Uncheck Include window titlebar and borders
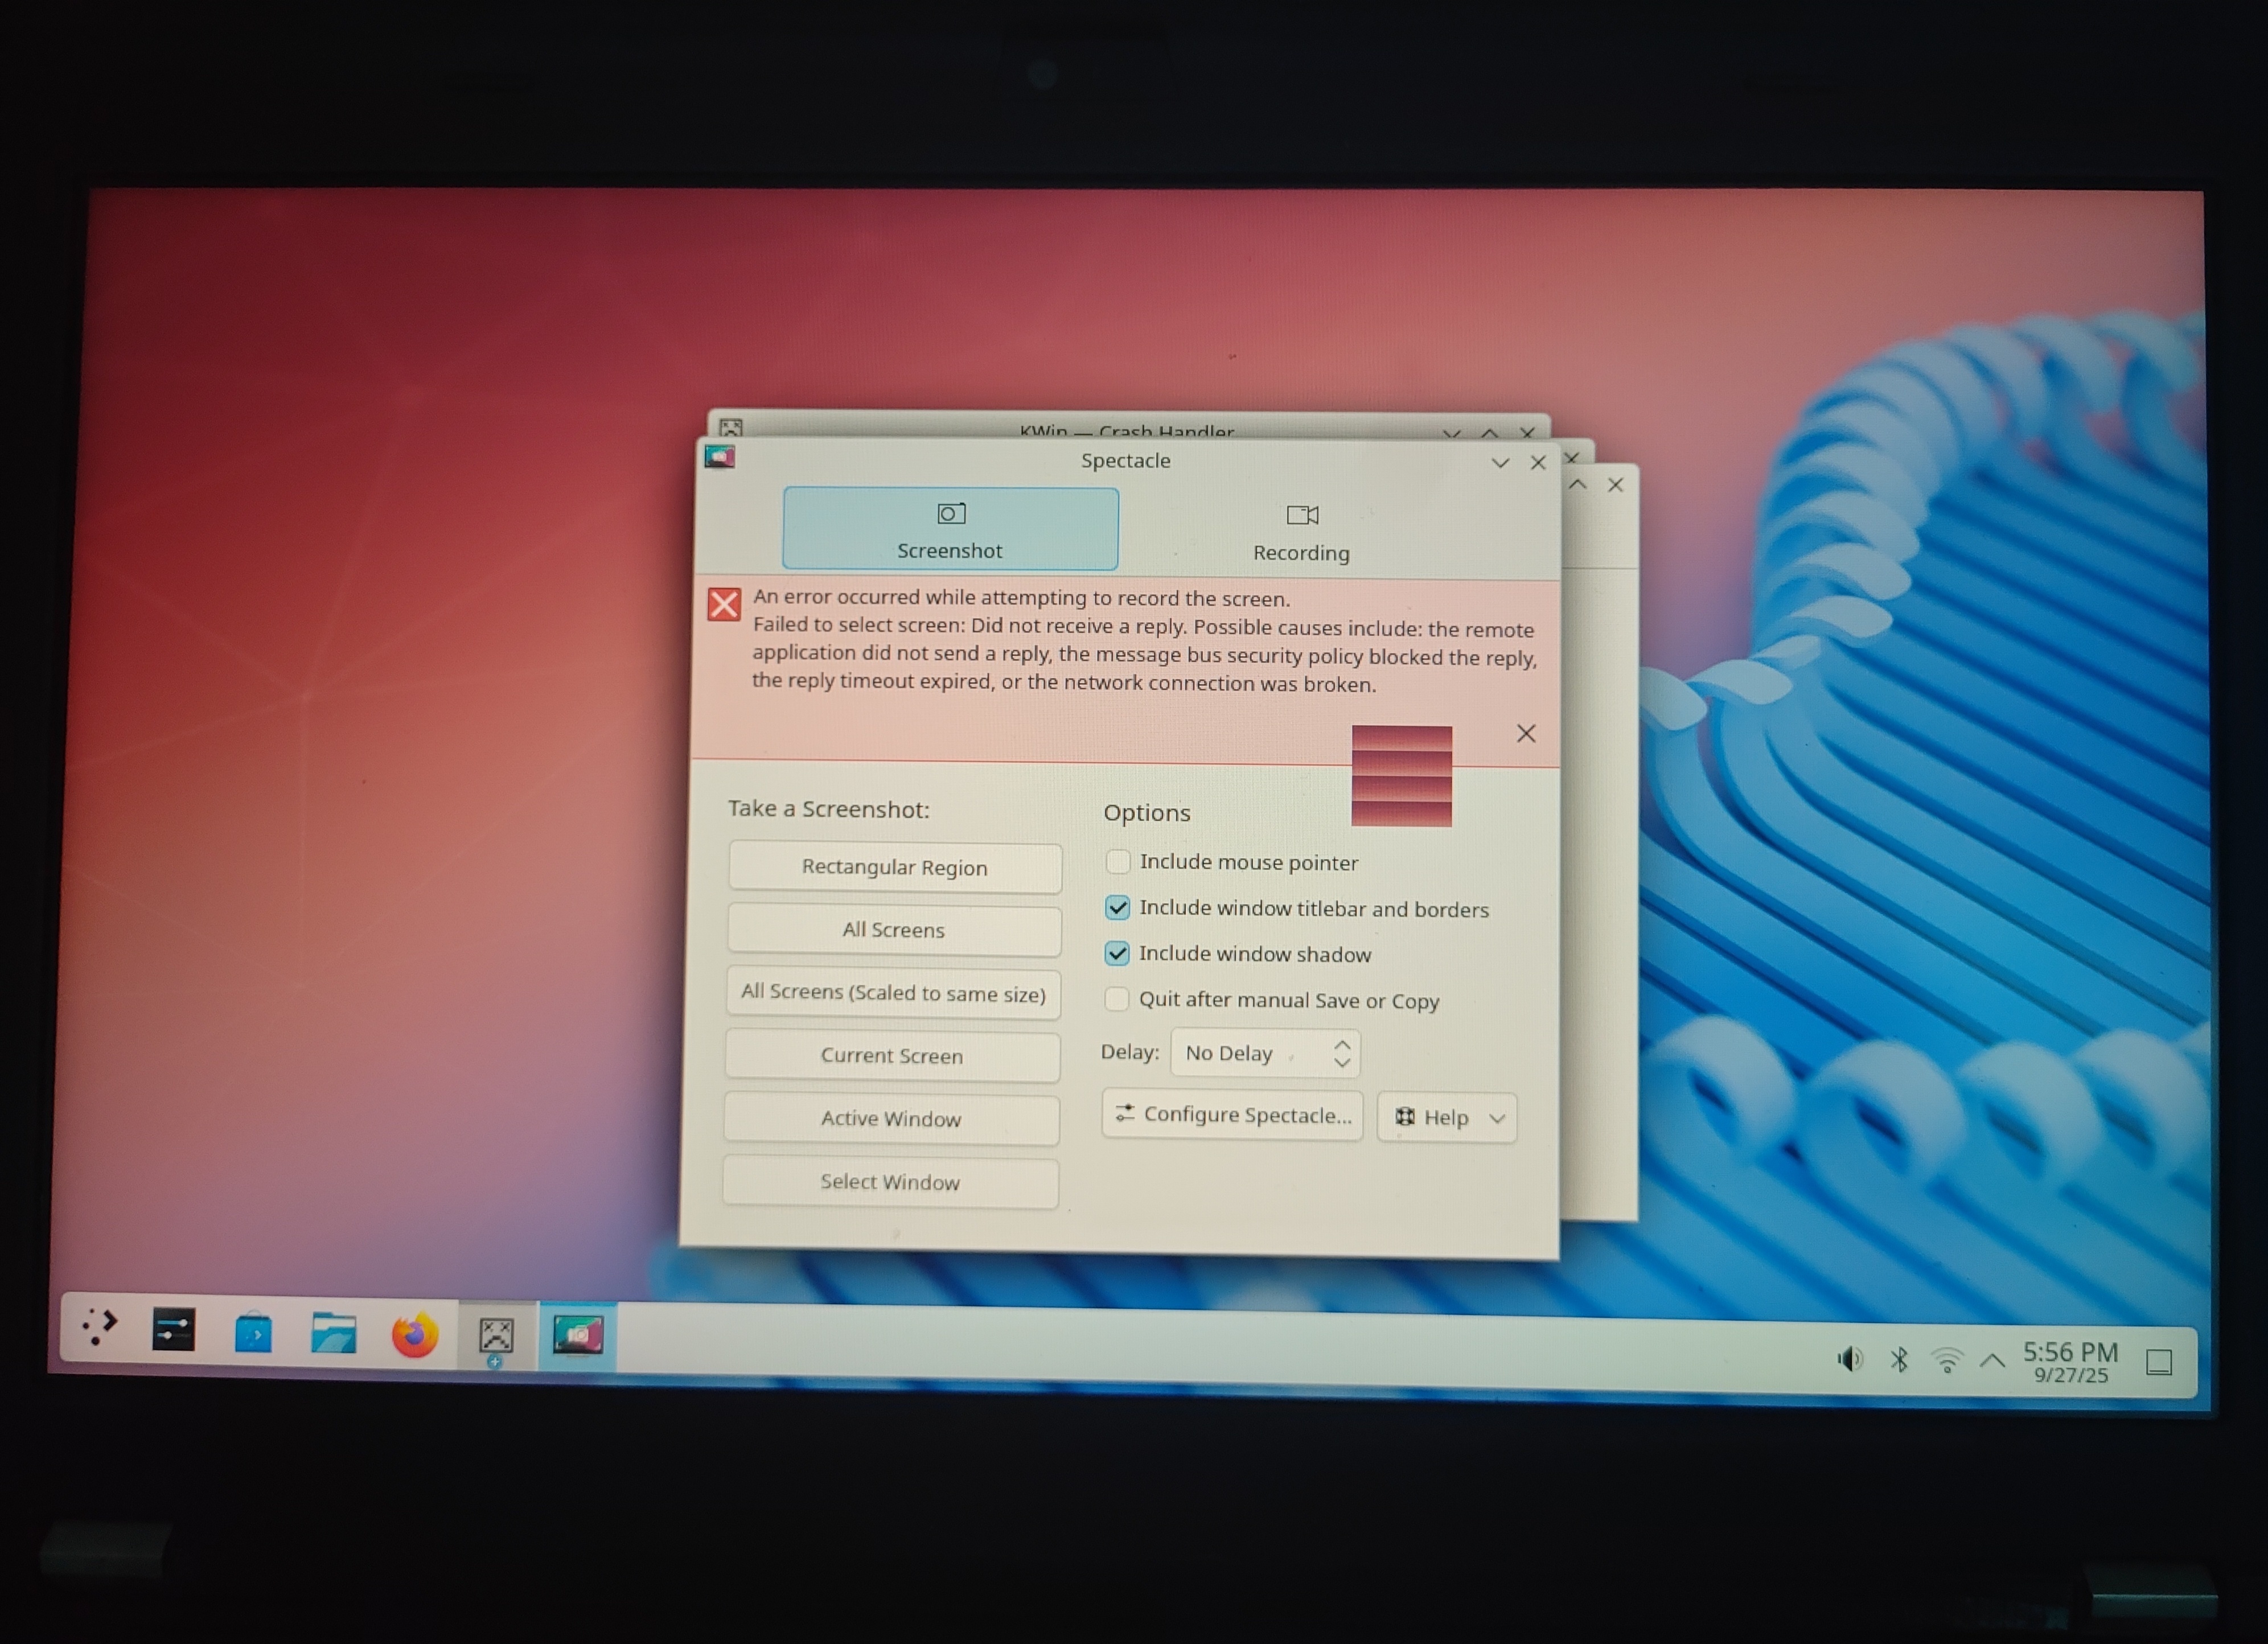 [x=1117, y=907]
